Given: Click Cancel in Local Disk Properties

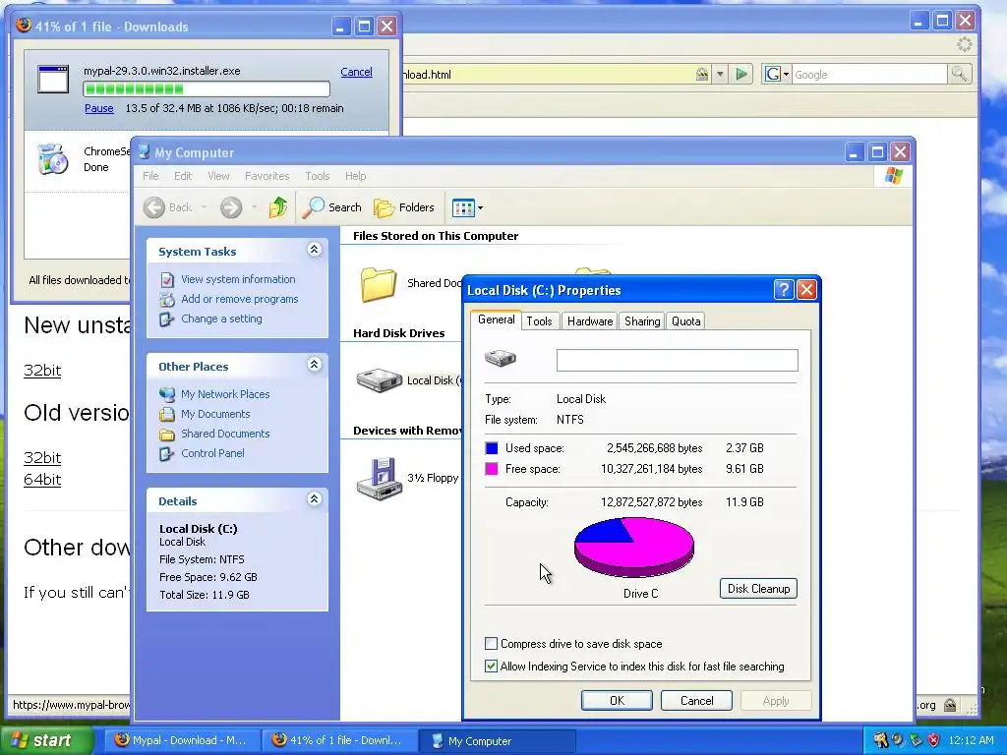Looking at the screenshot, I should click(x=696, y=700).
